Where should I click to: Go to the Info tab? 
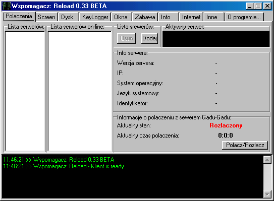pyautogui.click(x=169, y=17)
